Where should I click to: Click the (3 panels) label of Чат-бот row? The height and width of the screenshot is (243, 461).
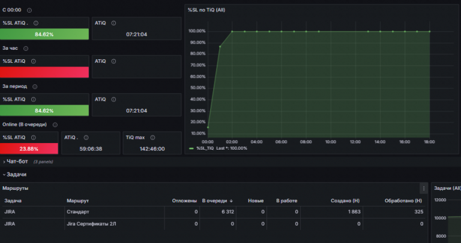pos(43,162)
